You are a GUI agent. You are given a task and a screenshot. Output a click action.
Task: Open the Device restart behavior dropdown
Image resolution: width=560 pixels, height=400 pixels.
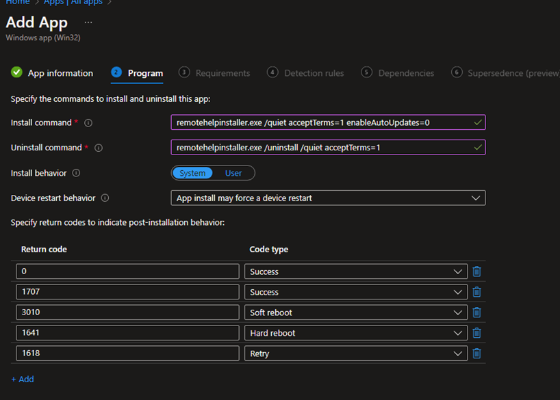pos(327,198)
